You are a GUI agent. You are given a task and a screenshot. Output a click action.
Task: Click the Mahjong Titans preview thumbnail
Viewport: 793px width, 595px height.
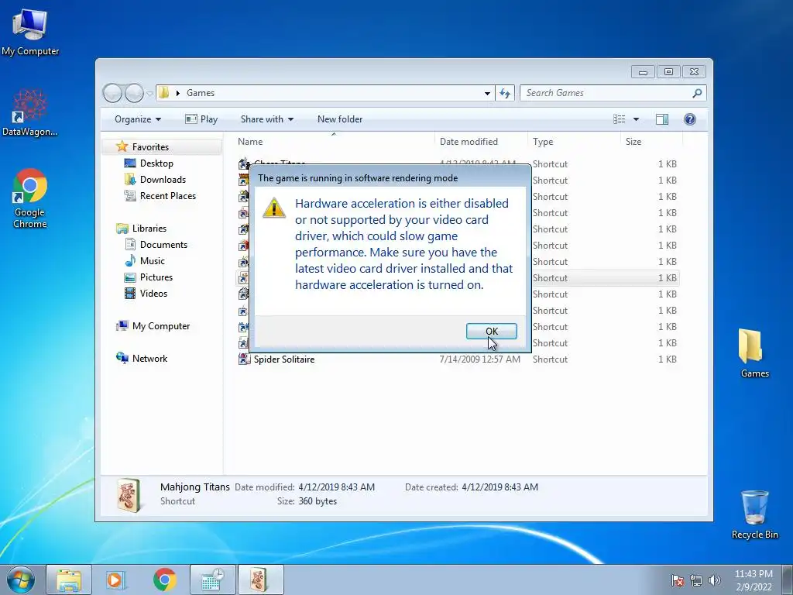point(128,496)
